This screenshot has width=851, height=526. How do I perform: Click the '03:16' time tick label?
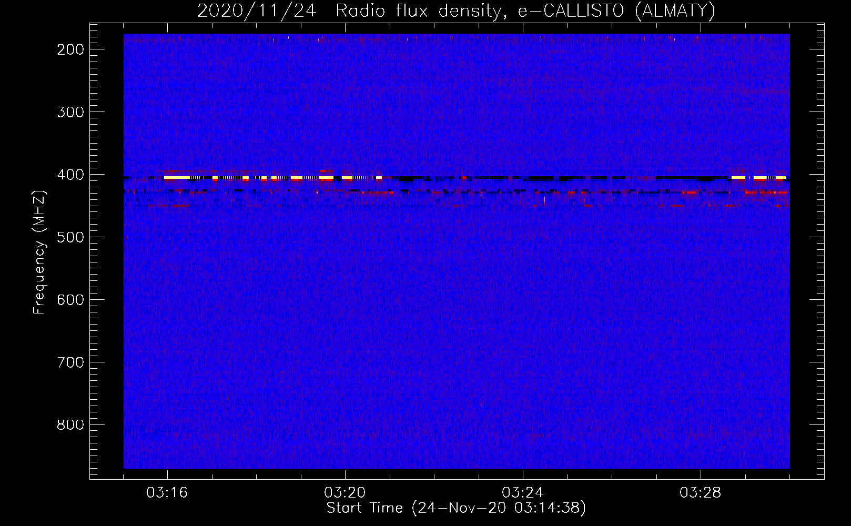click(167, 493)
